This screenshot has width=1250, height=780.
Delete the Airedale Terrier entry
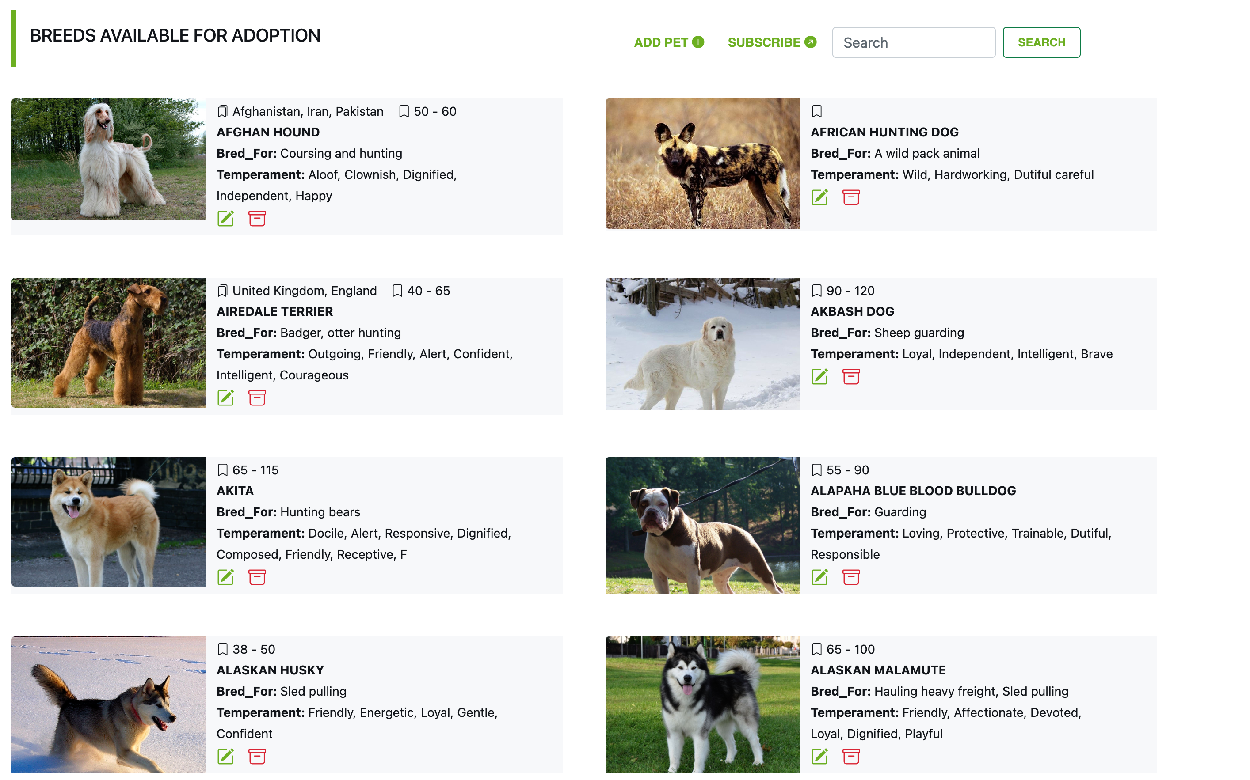[x=257, y=398]
